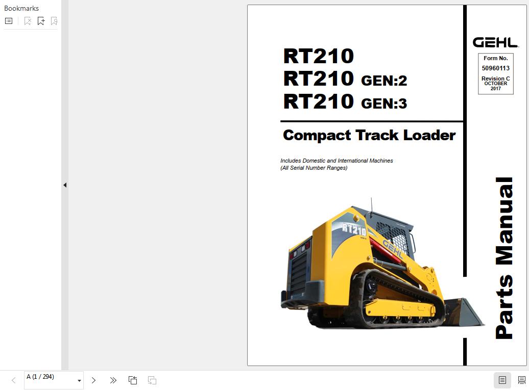Click the Revision C October 2017 text

coord(496,83)
